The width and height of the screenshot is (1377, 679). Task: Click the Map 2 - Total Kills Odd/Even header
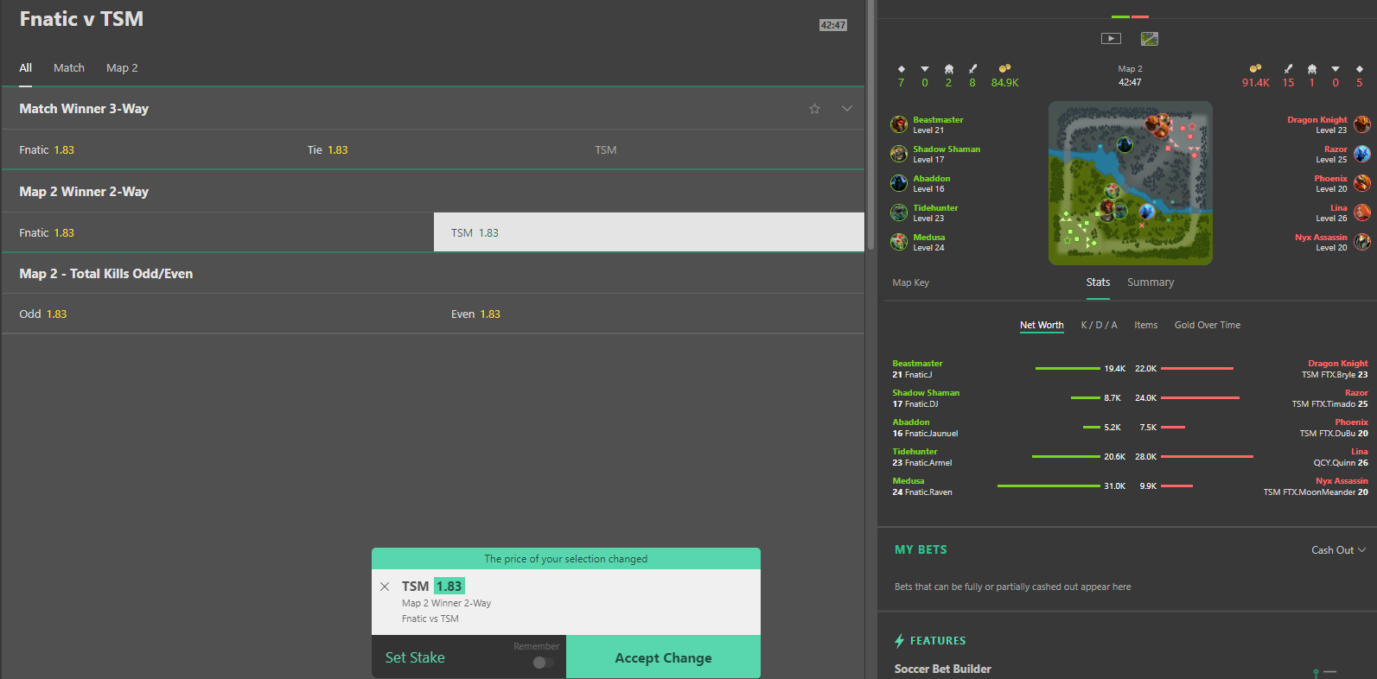point(433,274)
